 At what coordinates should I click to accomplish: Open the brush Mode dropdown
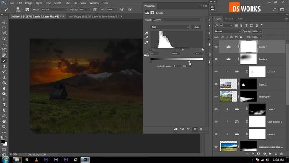54,10
